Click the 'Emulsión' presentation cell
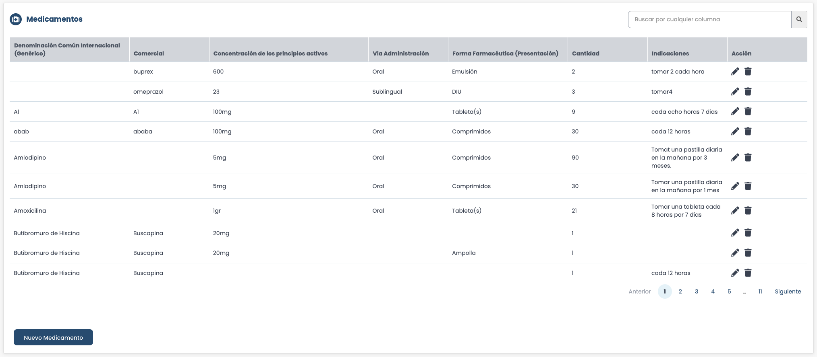Screen dimensions: 817x357 (464, 72)
